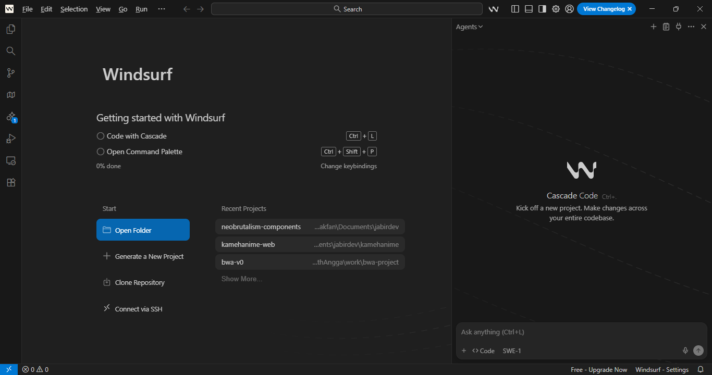Check the Open Command Palette task circle
The width and height of the screenshot is (712, 375).
[x=100, y=151]
